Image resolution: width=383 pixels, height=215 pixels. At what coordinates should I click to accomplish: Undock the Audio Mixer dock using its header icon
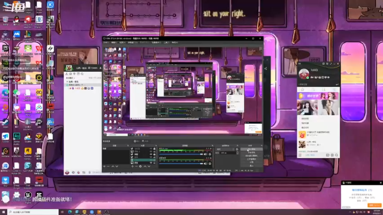coord(213,146)
